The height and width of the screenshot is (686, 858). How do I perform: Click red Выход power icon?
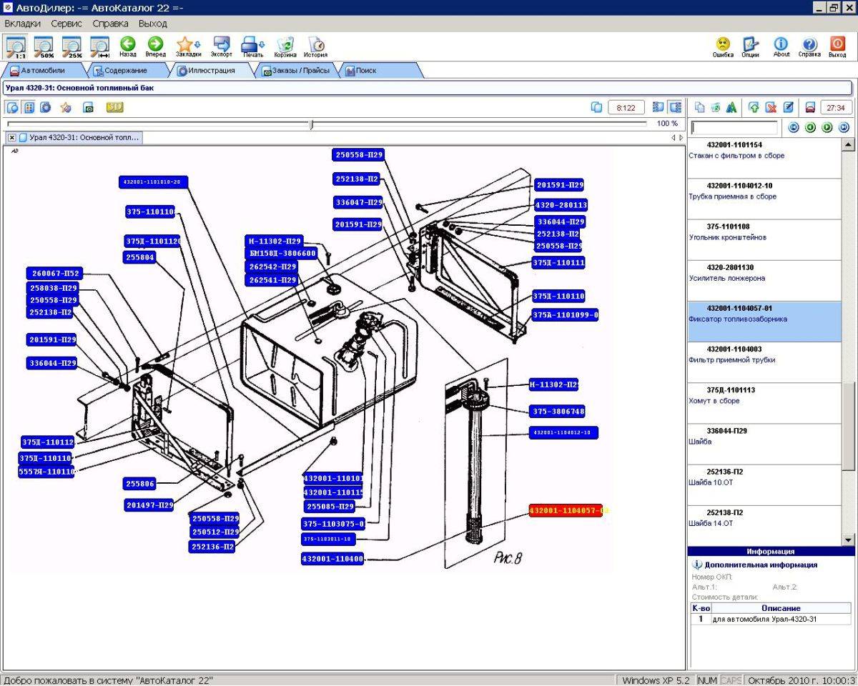click(x=837, y=46)
